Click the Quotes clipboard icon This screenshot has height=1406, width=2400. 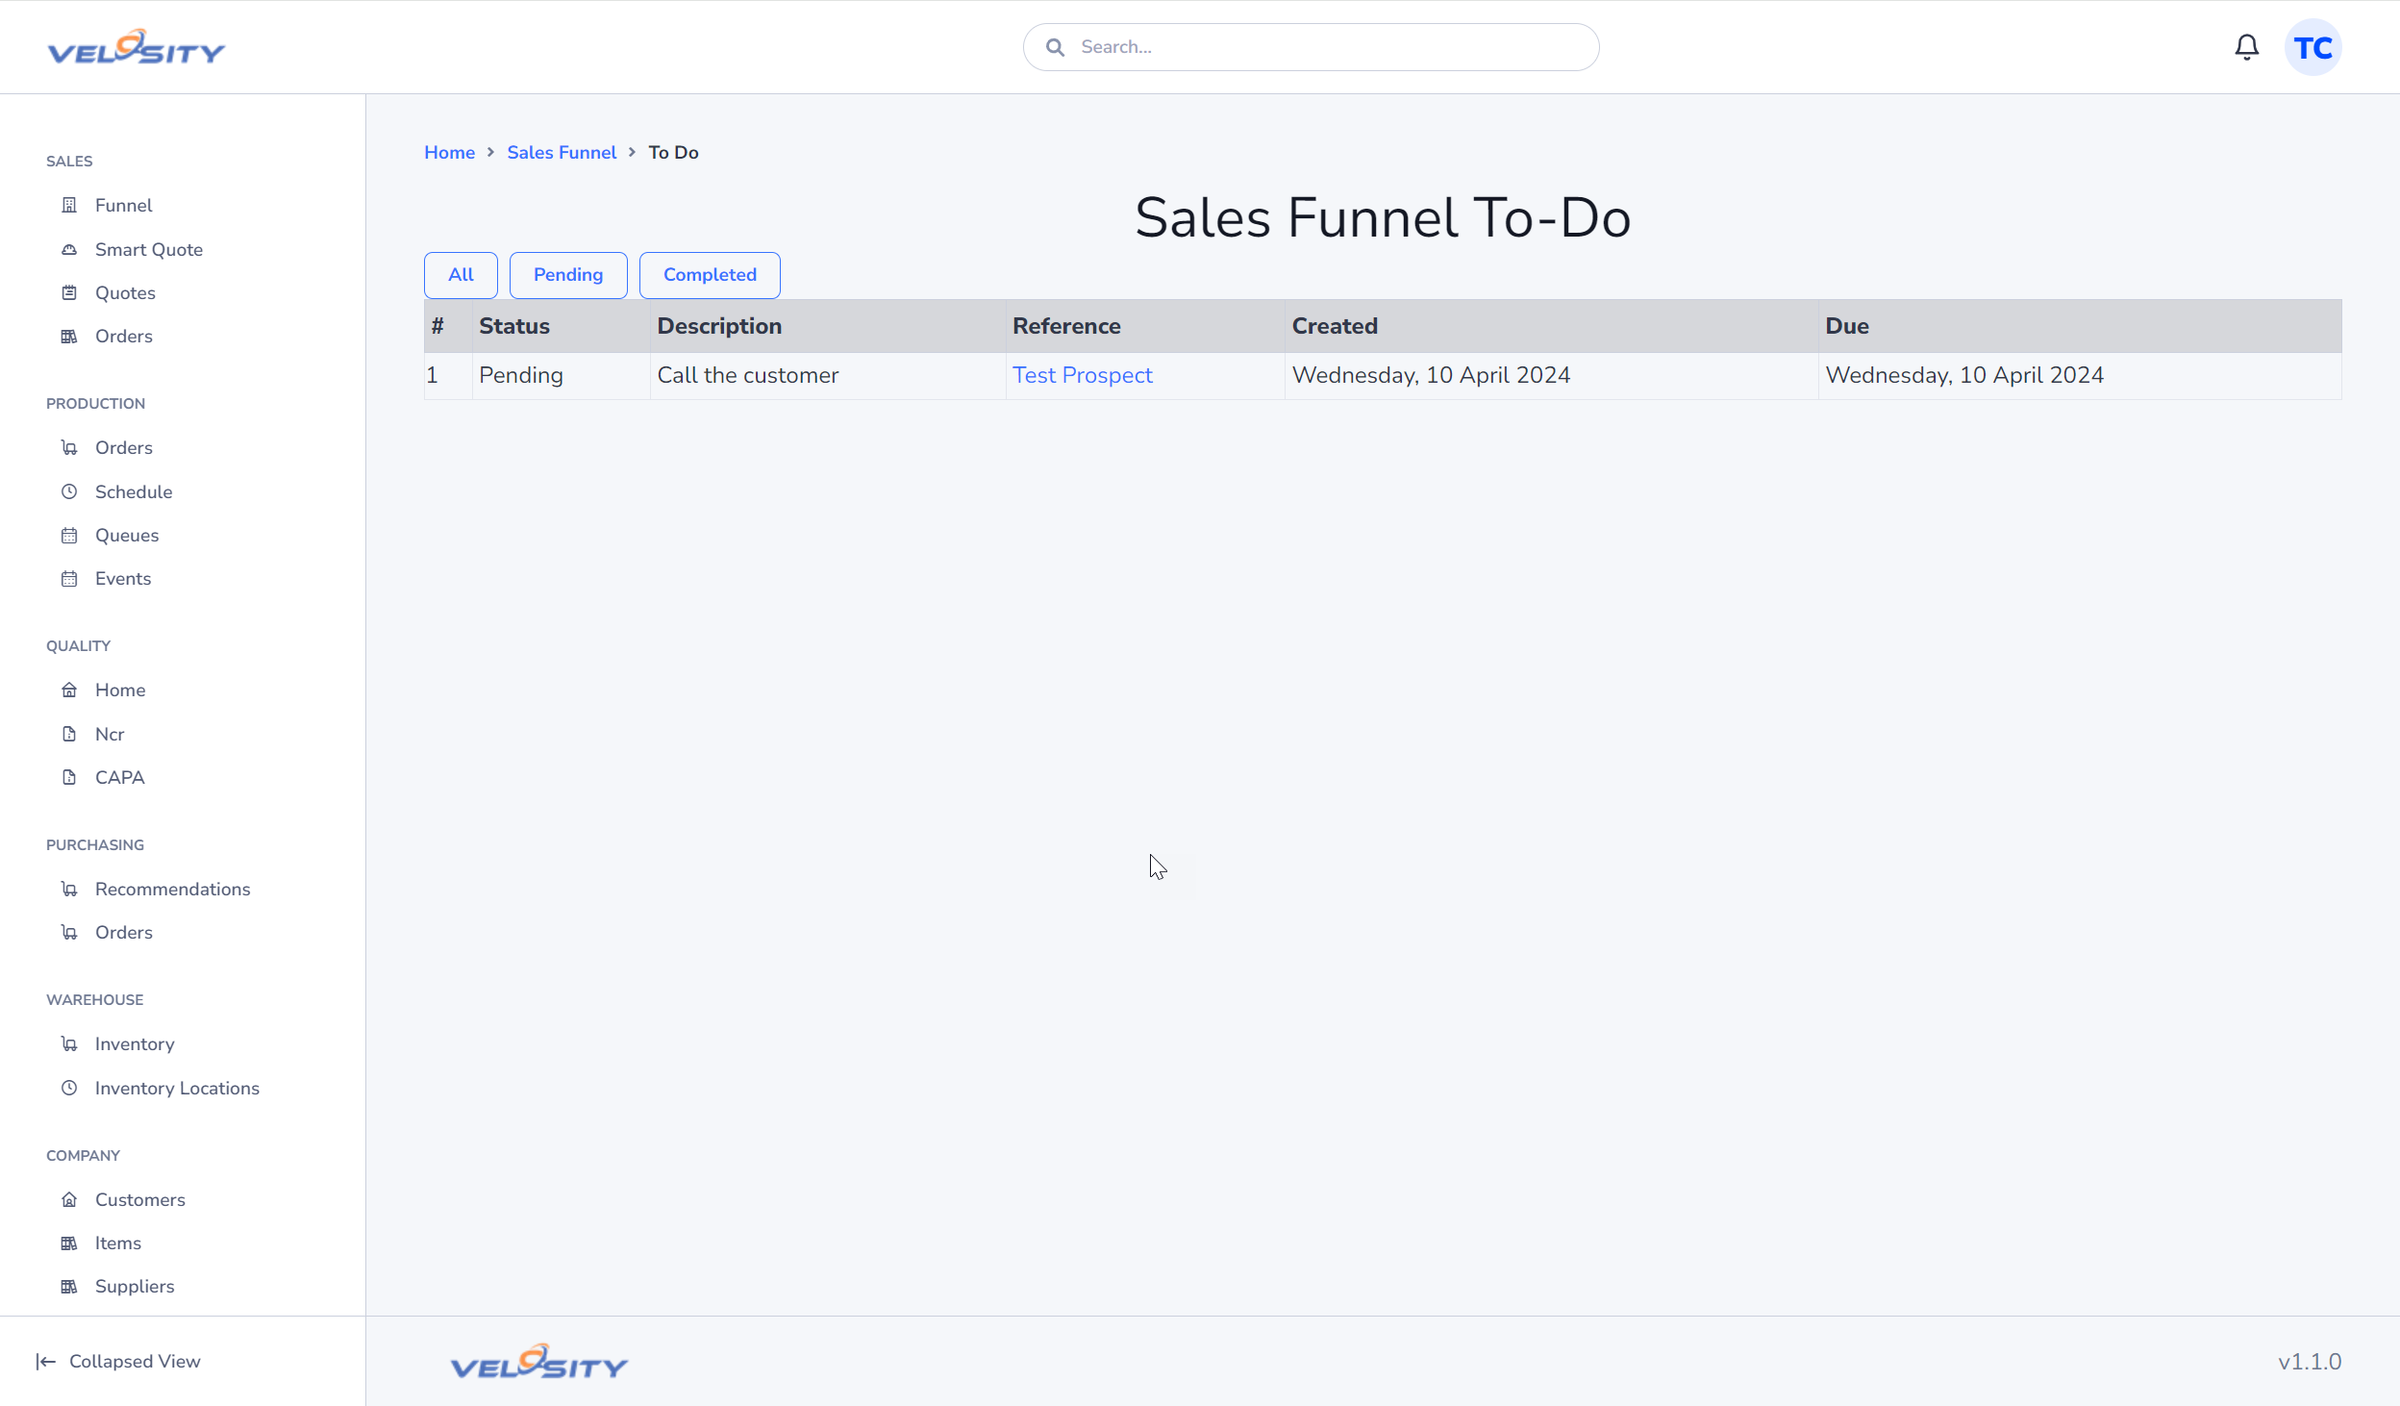(69, 292)
